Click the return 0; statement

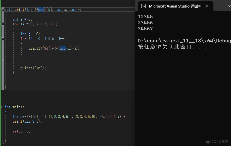click(x=21, y=131)
